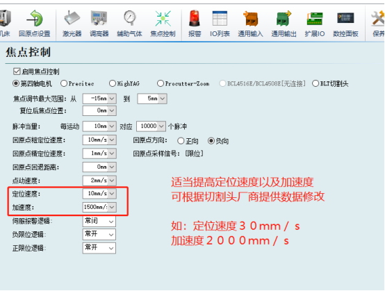Viewport: 385px width, 291px height.
Task: Choose 正向 homing direction radio button
Action: (x=181, y=141)
